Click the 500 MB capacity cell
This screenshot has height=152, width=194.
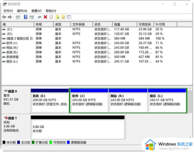(x=119, y=57)
